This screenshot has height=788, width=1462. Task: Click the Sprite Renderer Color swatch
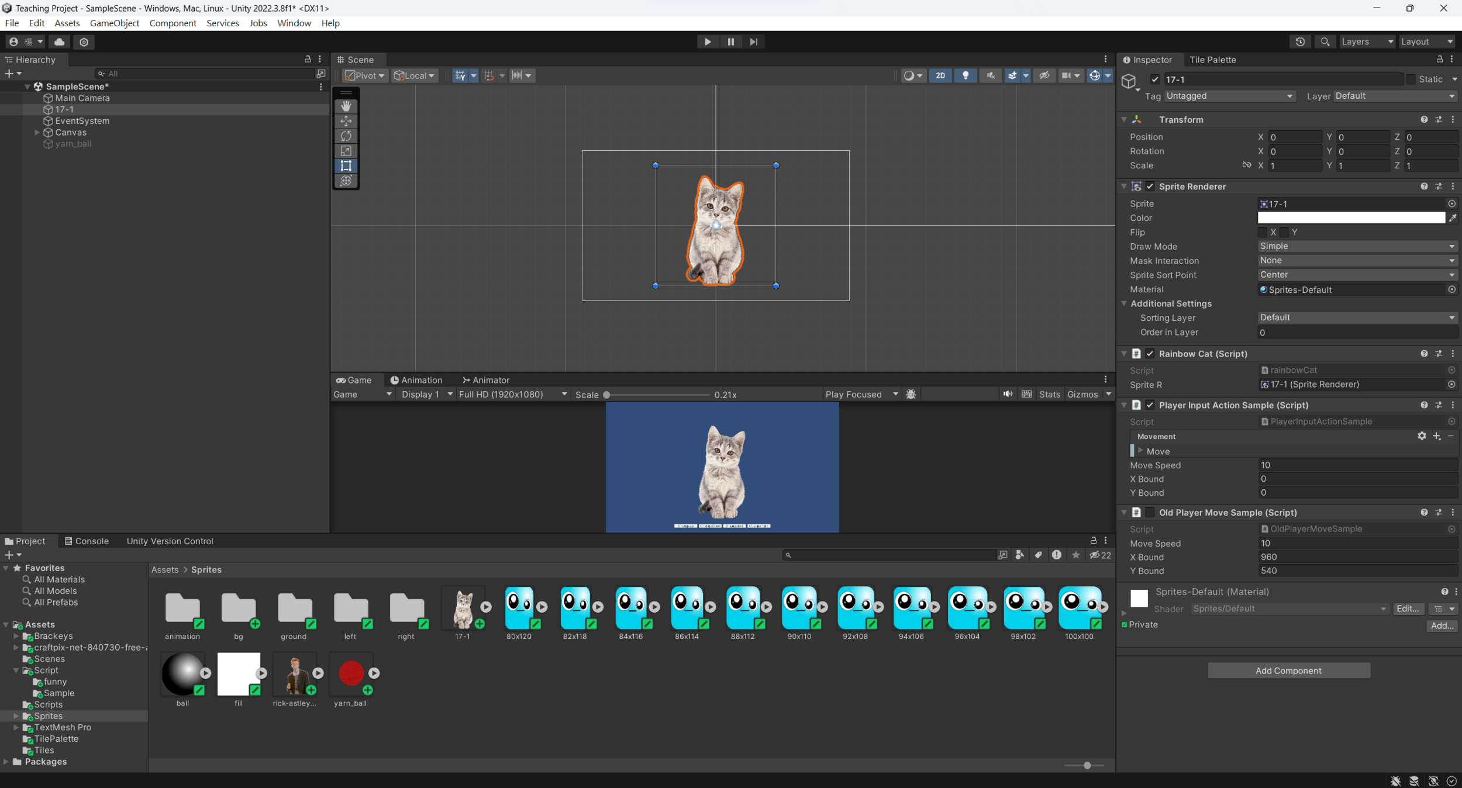coord(1351,218)
